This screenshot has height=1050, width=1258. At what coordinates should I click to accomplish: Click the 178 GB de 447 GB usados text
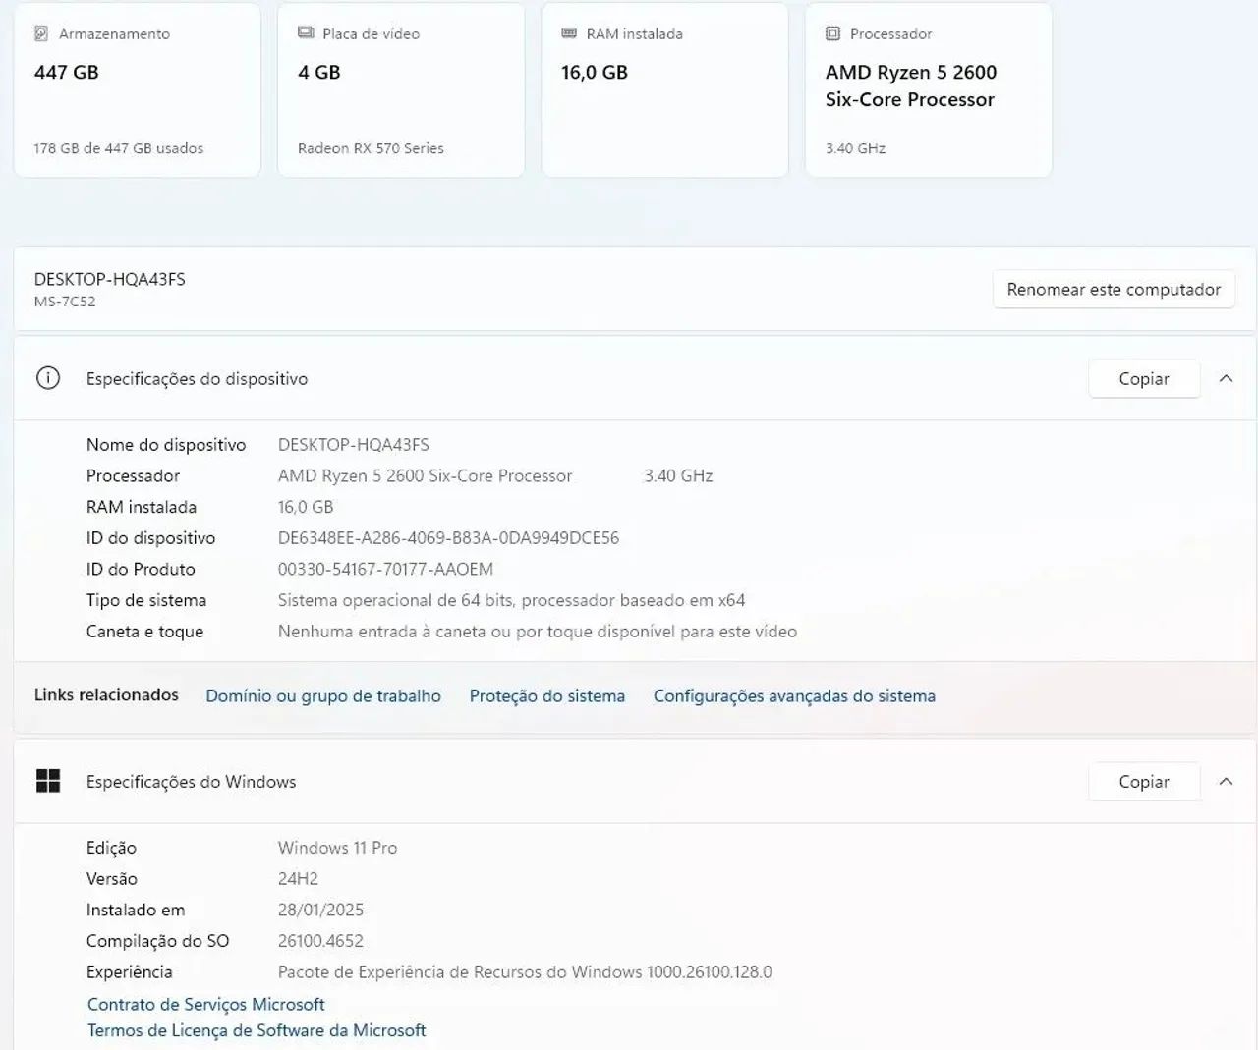click(119, 148)
